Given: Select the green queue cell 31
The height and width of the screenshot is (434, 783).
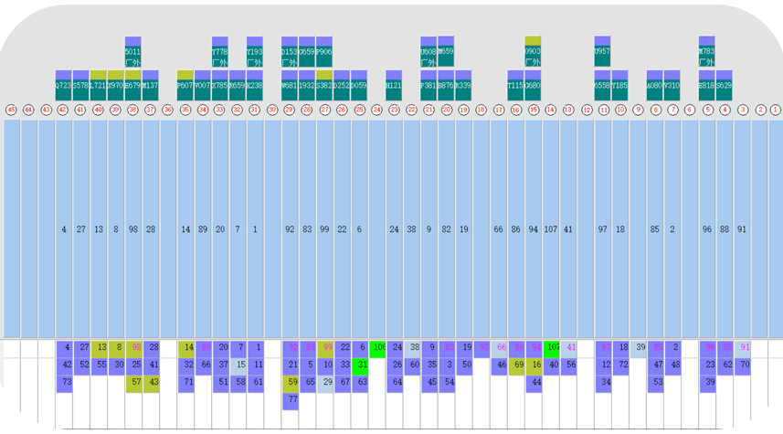Looking at the screenshot, I should (x=362, y=365).
